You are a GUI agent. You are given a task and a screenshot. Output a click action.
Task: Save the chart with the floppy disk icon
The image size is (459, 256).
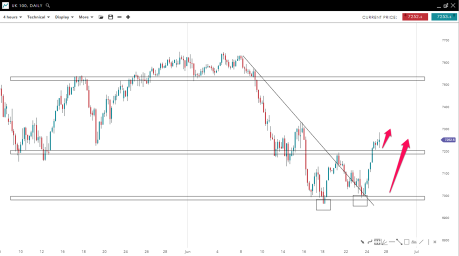pyautogui.click(x=110, y=17)
